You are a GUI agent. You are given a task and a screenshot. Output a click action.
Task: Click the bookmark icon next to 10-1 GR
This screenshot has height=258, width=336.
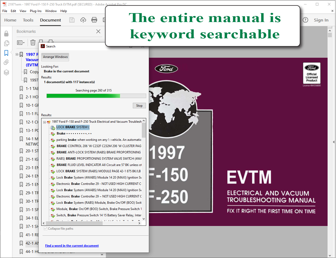21,105
